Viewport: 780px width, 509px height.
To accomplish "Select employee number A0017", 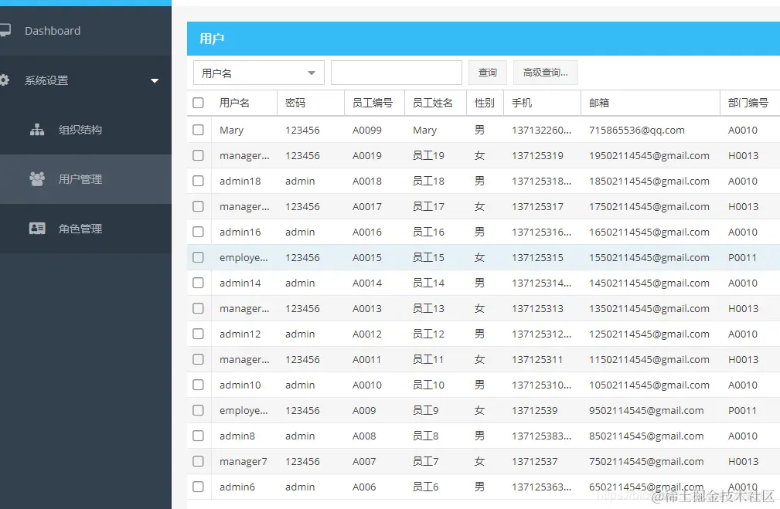I will click(x=367, y=207).
